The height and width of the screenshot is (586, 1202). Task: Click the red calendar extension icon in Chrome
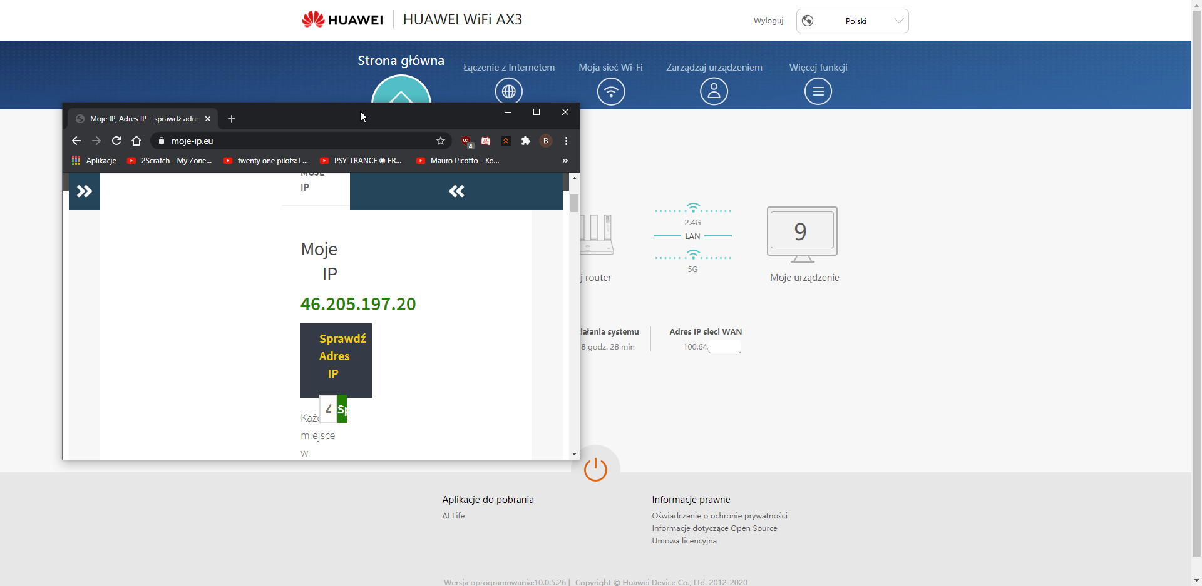[x=486, y=141]
